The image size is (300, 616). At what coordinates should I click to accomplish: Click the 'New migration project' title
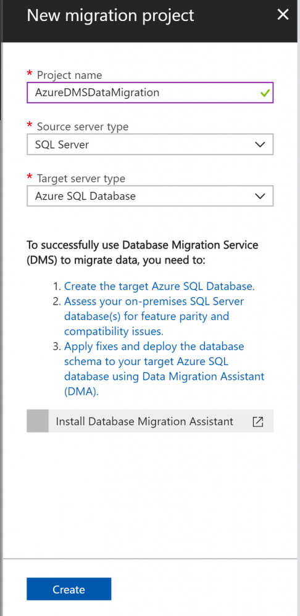pos(110,15)
